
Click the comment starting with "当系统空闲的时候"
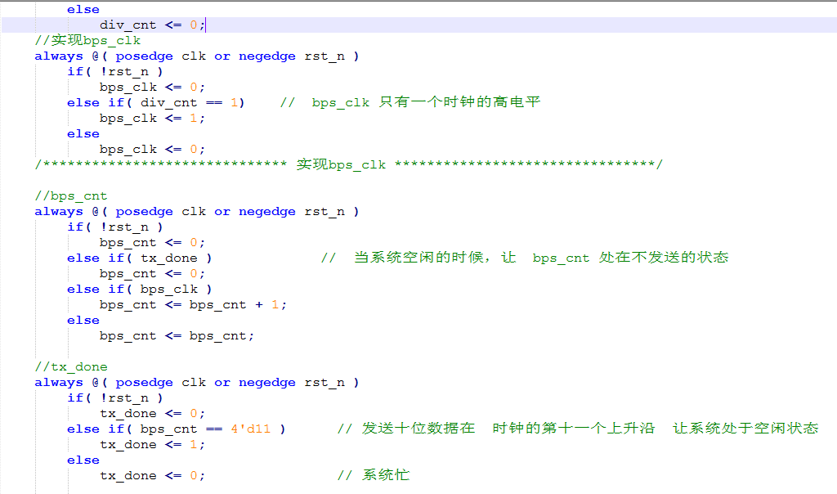(539, 258)
